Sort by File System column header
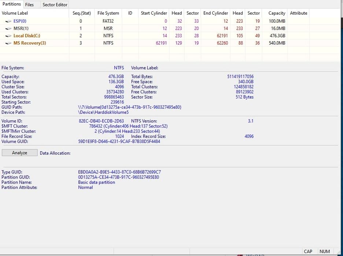The width and height of the screenshot is (343, 256). [108, 13]
